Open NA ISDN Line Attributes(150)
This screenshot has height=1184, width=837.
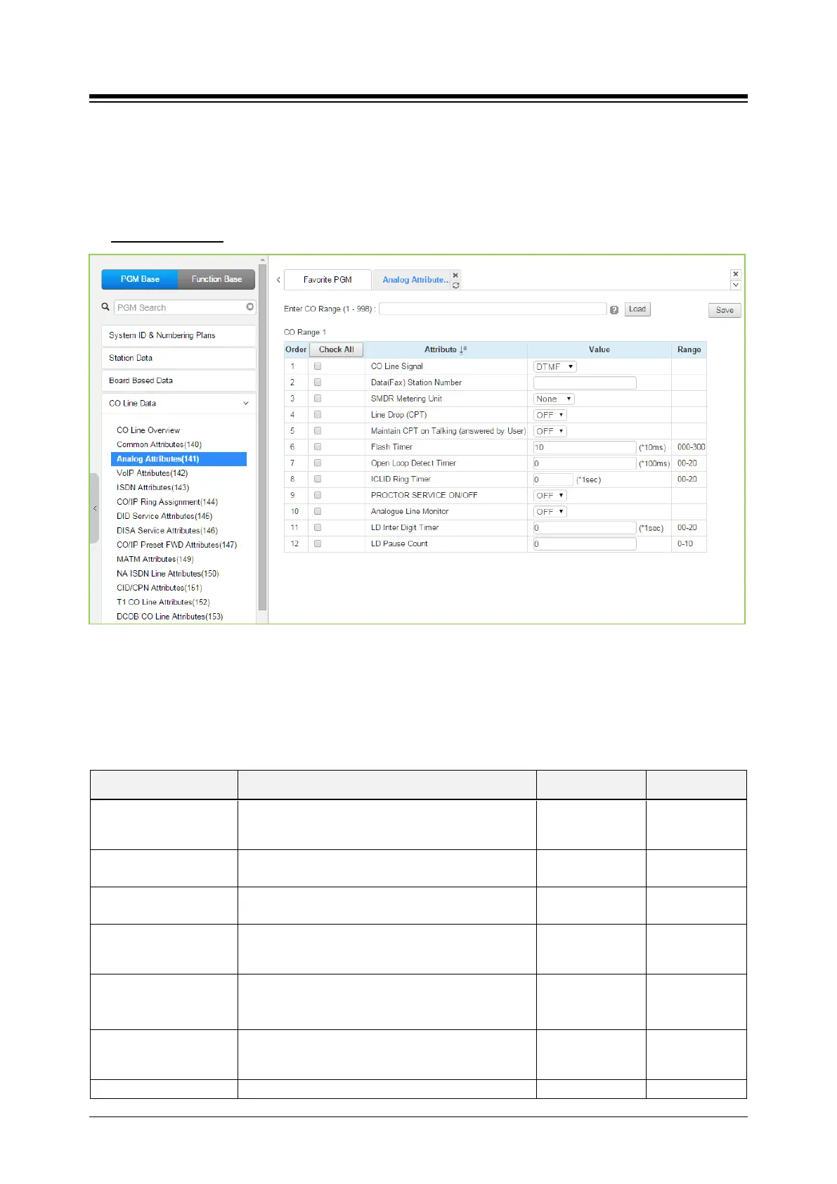click(167, 574)
